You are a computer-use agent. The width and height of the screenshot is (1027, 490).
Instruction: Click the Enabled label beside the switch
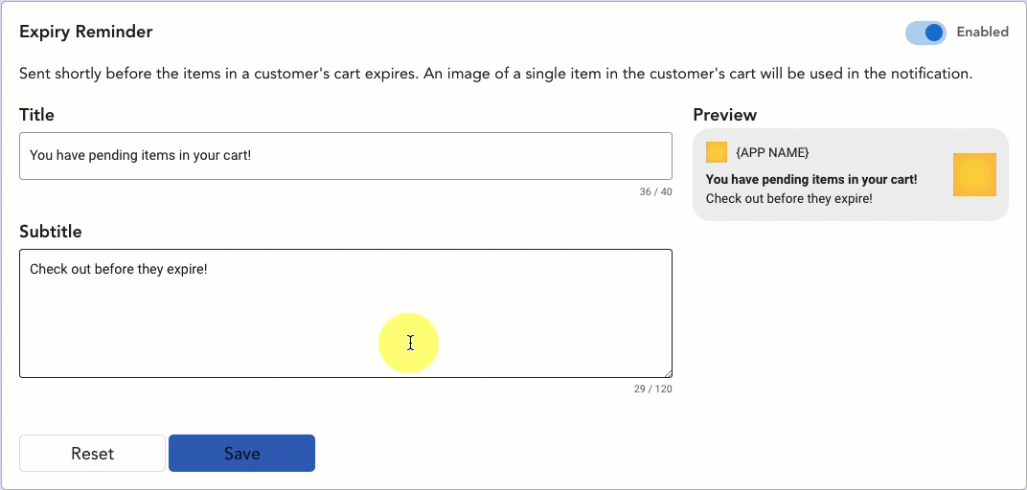(x=983, y=32)
